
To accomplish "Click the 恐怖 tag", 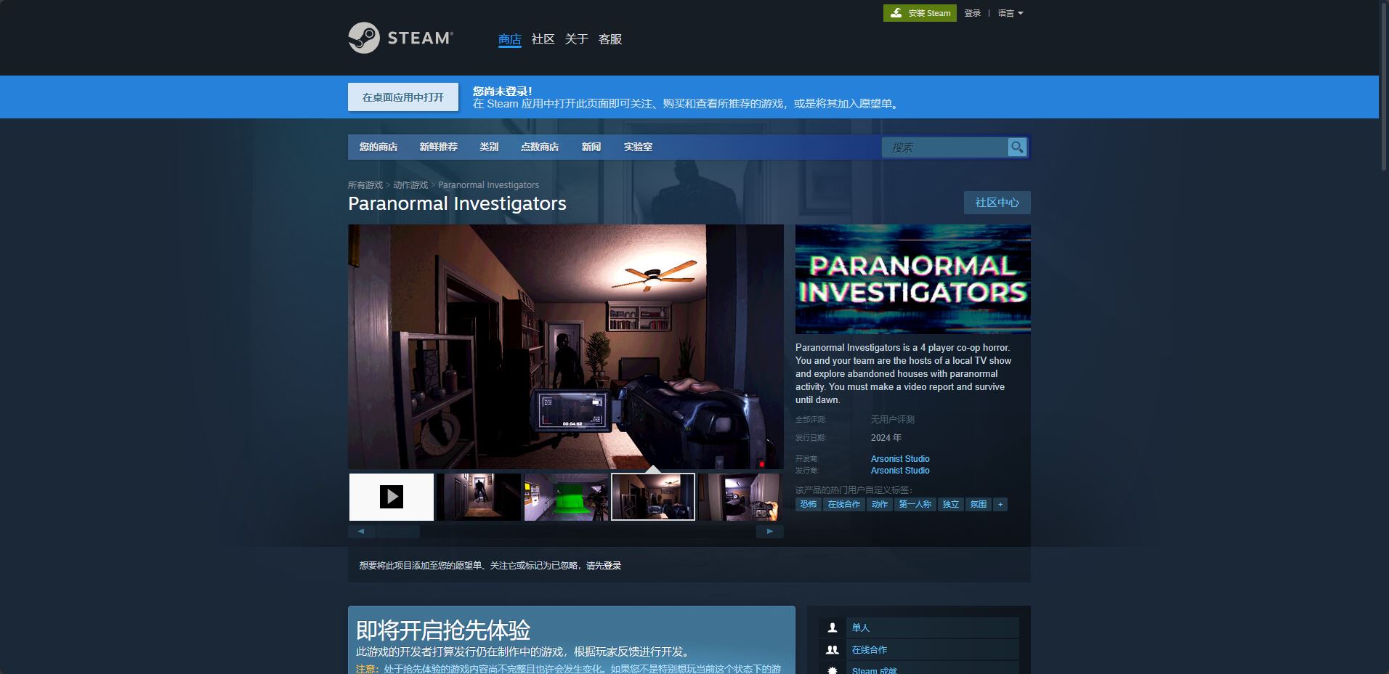I will pos(809,504).
